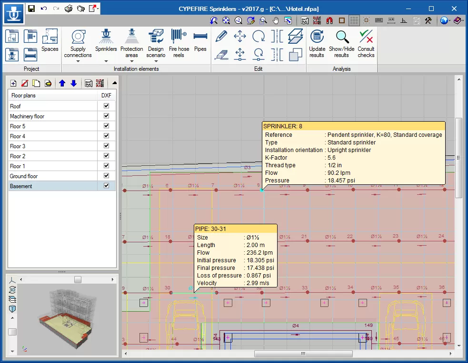Select the circular-arrow Rotate tool icon
Viewport: 468px width, 363px height.
click(x=259, y=36)
